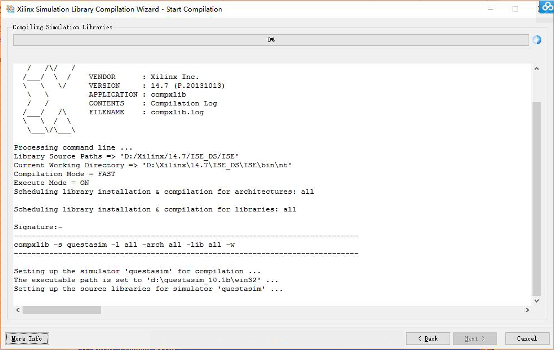
Task: Maximize the Compilation Wizard window
Action: click(515, 9)
